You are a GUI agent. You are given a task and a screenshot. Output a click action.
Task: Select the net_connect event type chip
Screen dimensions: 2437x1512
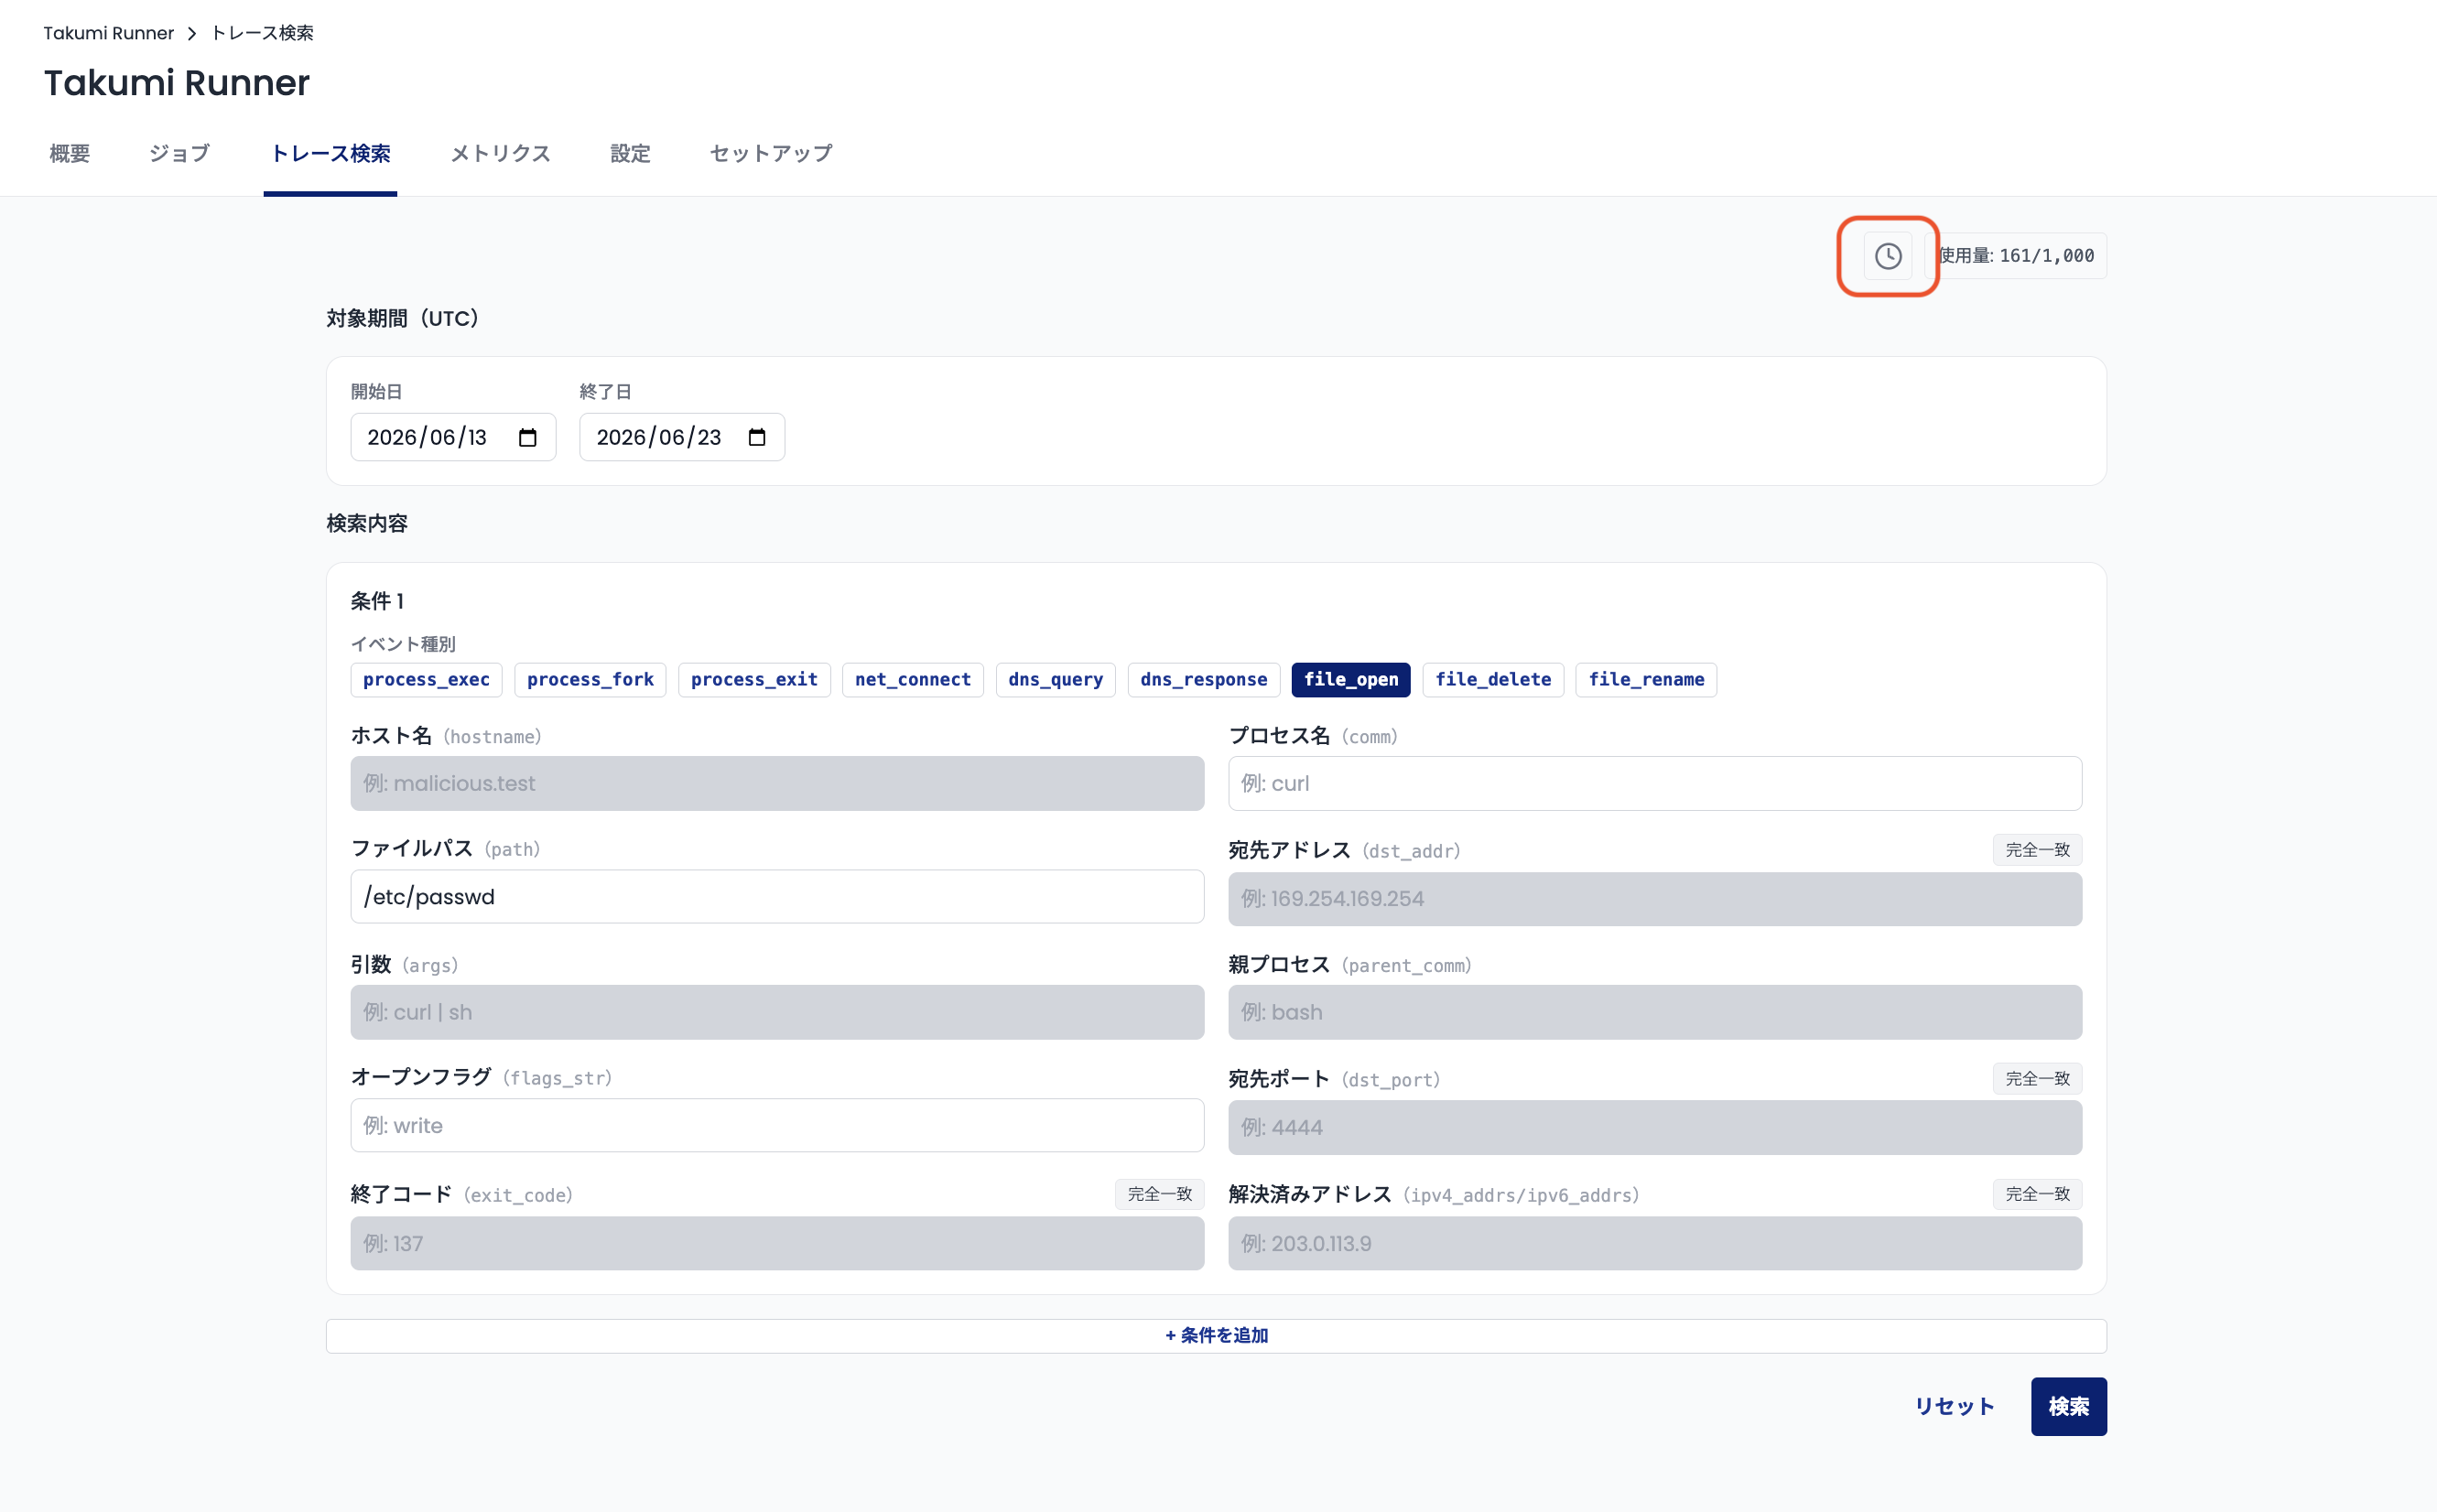(912, 679)
